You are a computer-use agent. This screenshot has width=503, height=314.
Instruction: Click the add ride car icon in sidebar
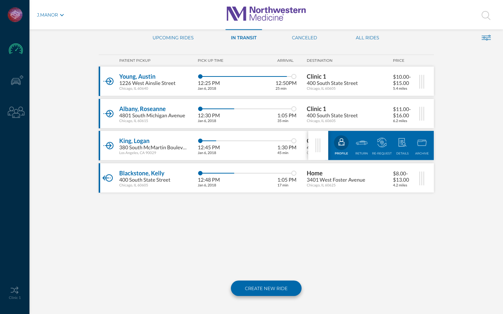[x=16, y=81]
